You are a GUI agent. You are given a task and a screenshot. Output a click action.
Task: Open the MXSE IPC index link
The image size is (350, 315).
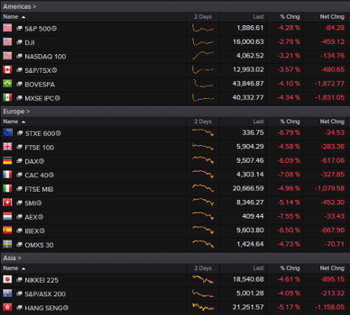40,98
